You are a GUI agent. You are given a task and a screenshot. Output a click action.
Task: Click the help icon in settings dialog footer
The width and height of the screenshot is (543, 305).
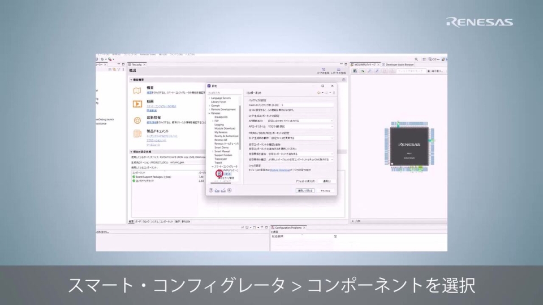click(210, 190)
